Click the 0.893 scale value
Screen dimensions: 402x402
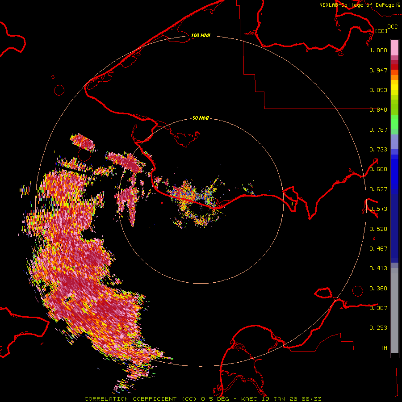(x=378, y=90)
